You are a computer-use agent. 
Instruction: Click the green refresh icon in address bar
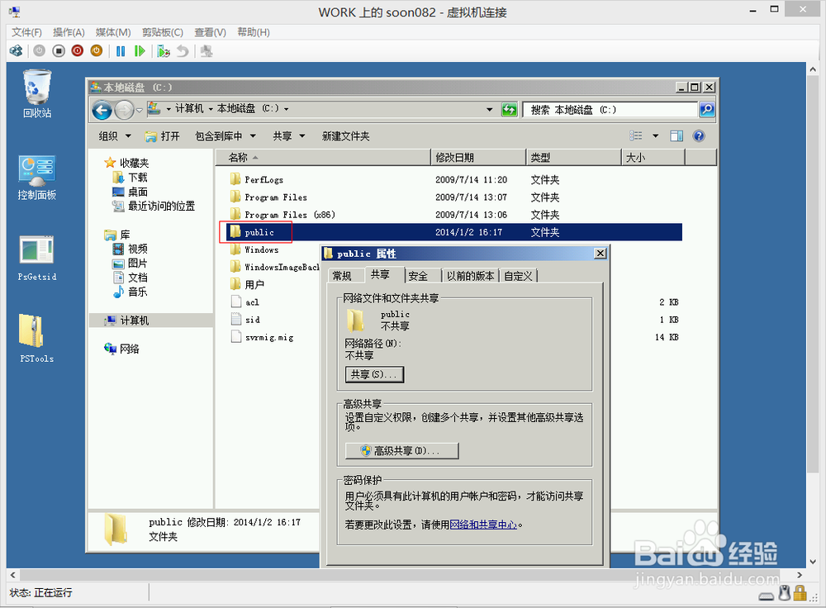509,110
